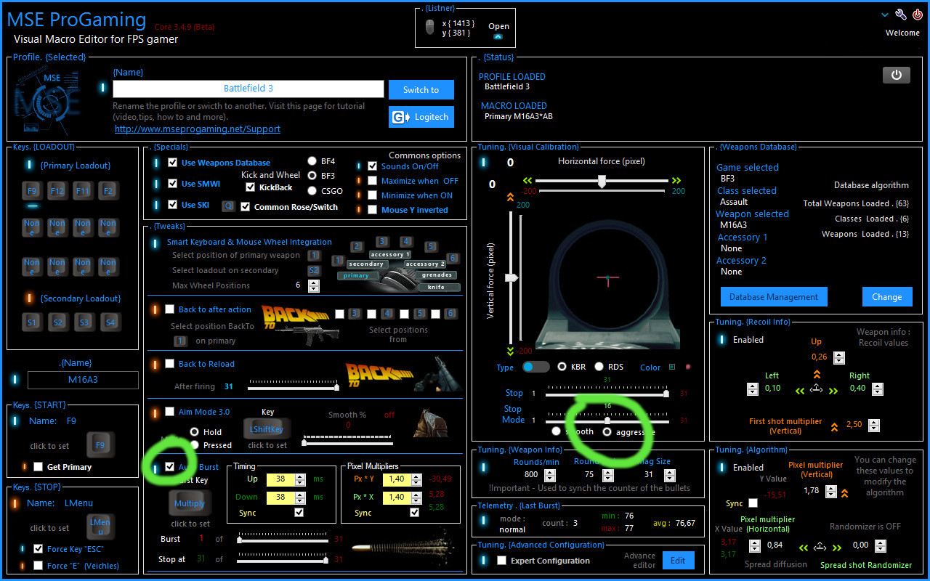
Task: Click the red power icon at top right
Action: pyautogui.click(x=918, y=15)
